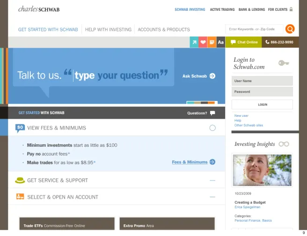The height and width of the screenshot is (236, 307).
Task: Click the green hat service icon
Action: pyautogui.click(x=20, y=180)
